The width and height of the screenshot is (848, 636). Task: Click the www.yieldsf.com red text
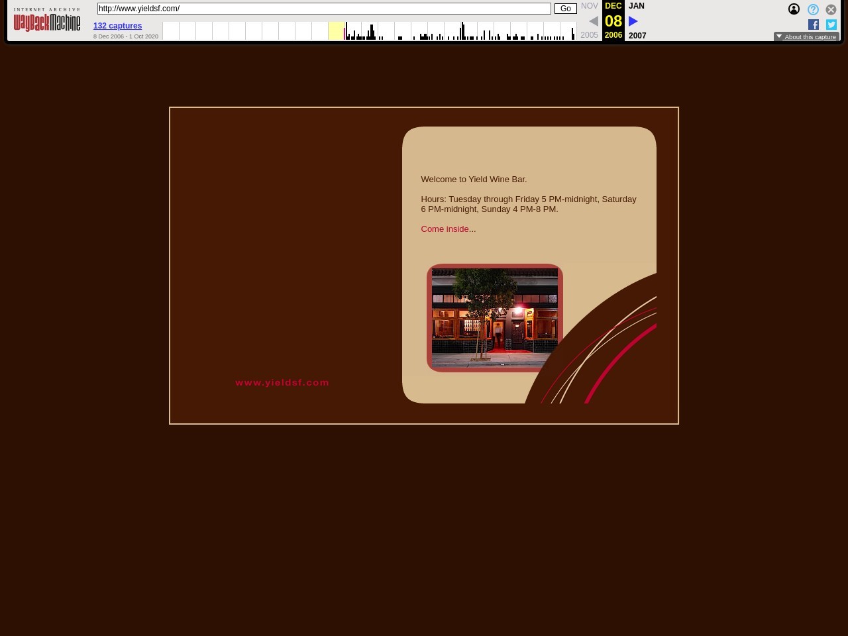(282, 382)
